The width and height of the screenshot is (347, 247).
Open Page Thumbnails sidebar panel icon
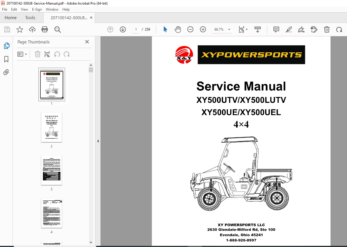(6, 46)
